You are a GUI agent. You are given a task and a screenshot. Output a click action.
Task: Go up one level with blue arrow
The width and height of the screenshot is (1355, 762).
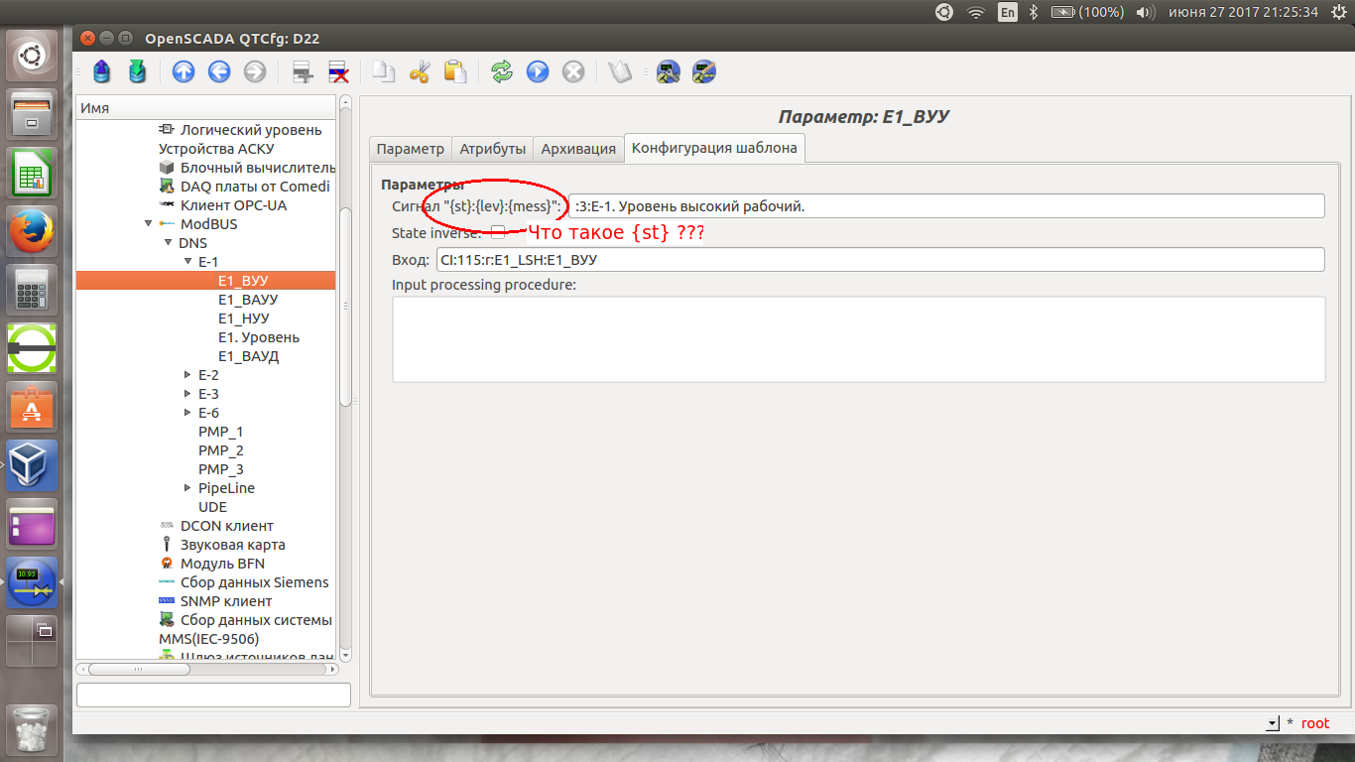coord(184,71)
